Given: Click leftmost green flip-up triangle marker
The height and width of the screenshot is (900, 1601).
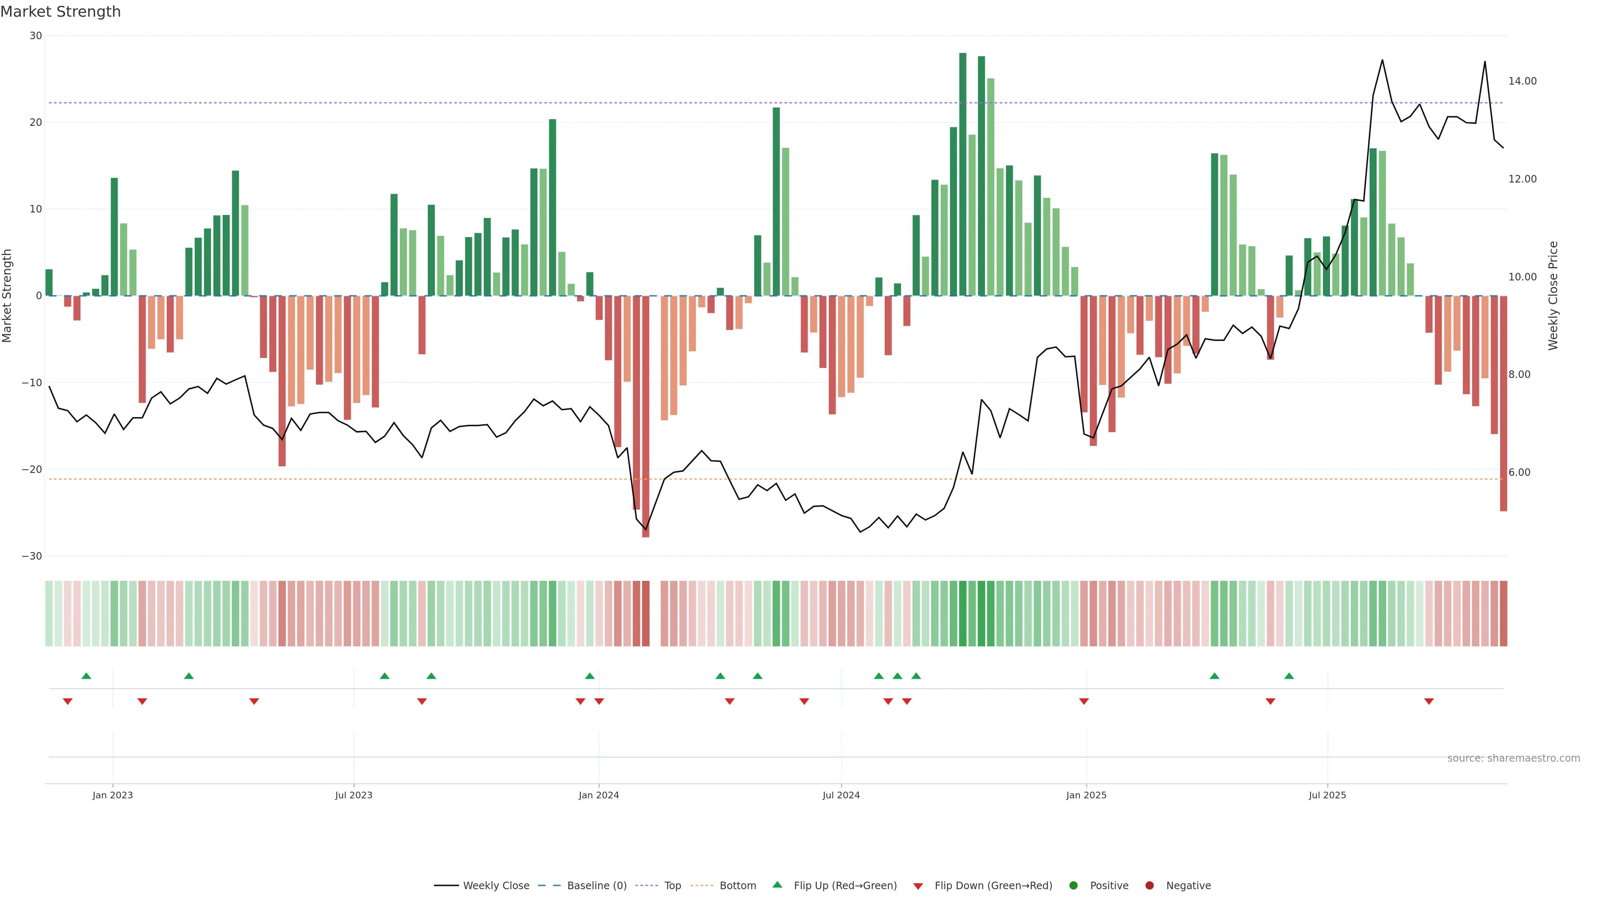Looking at the screenshot, I should click(x=86, y=676).
